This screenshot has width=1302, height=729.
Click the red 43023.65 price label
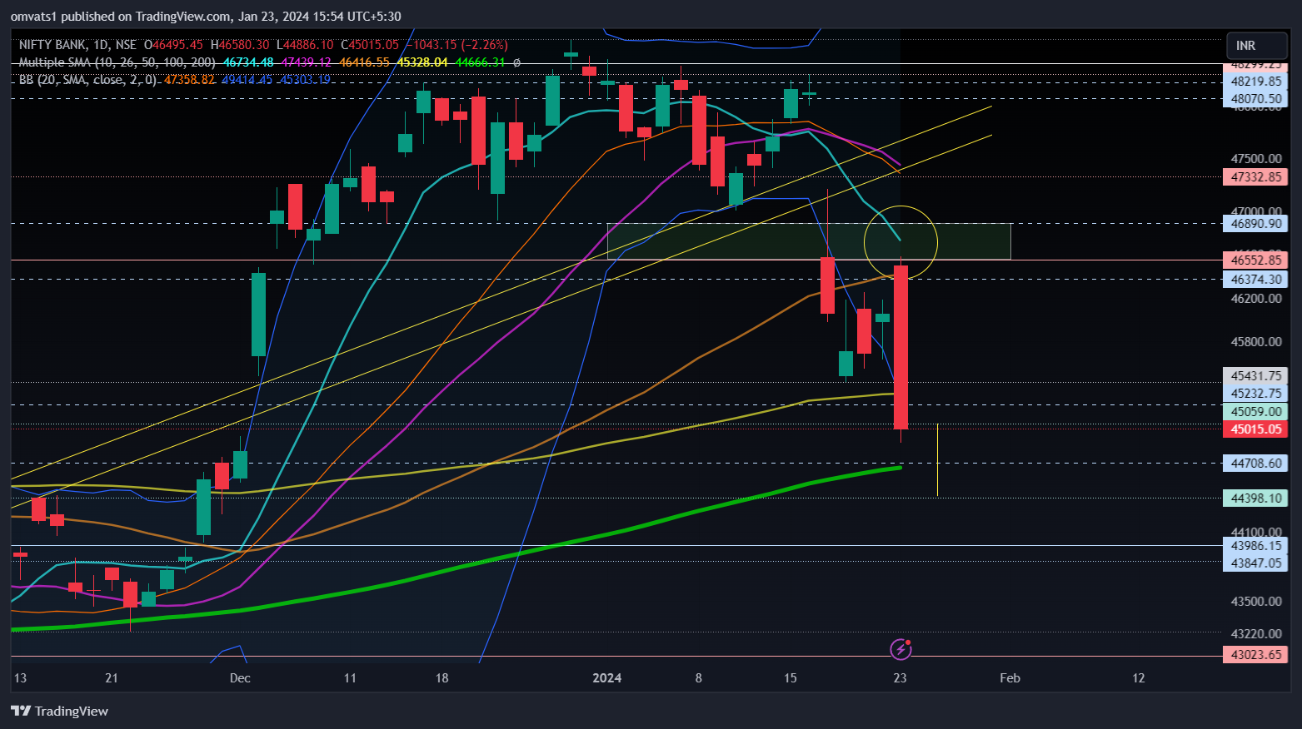tap(1255, 655)
